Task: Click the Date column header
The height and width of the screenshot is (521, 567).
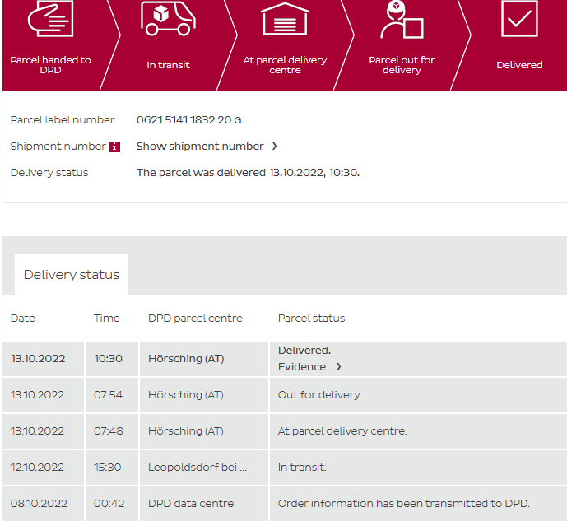Action: 23,319
